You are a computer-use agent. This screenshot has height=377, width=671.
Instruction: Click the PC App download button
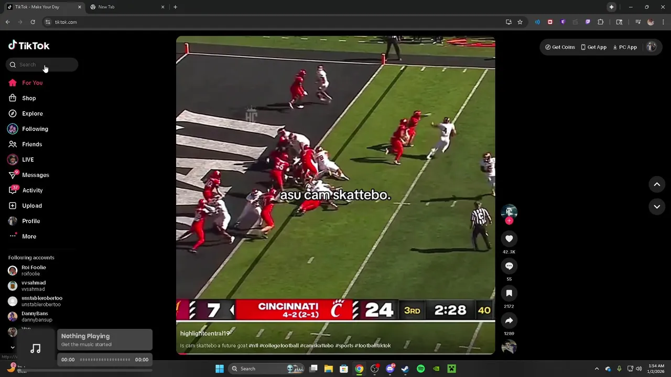625,47
